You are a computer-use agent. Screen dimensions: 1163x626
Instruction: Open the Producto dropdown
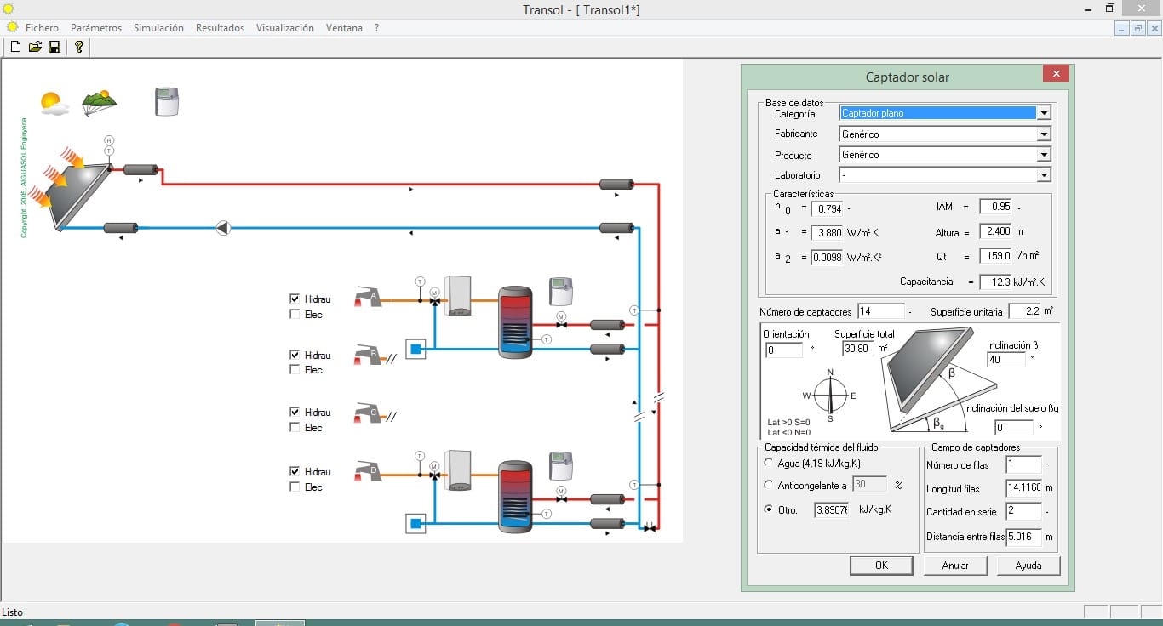1044,155
